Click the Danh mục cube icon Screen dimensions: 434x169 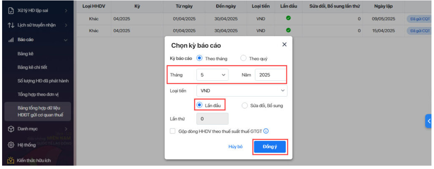point(11,129)
